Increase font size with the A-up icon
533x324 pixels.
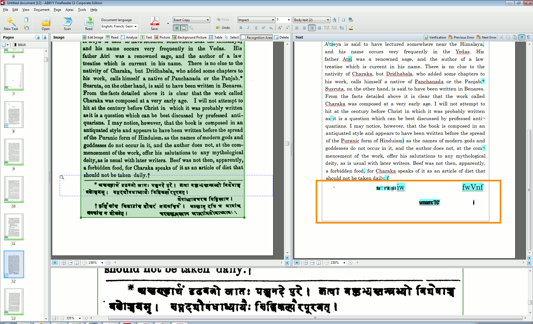[x=280, y=28]
